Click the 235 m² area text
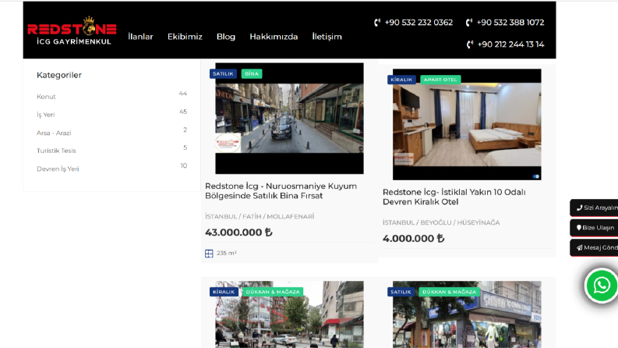This screenshot has width=618, height=348. 227,254
